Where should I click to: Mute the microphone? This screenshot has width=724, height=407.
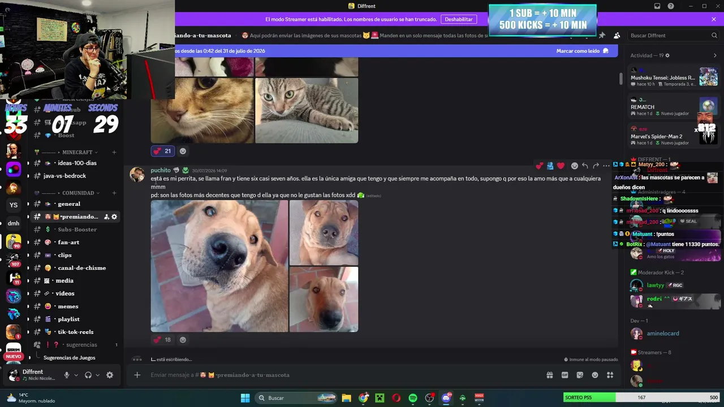click(67, 375)
